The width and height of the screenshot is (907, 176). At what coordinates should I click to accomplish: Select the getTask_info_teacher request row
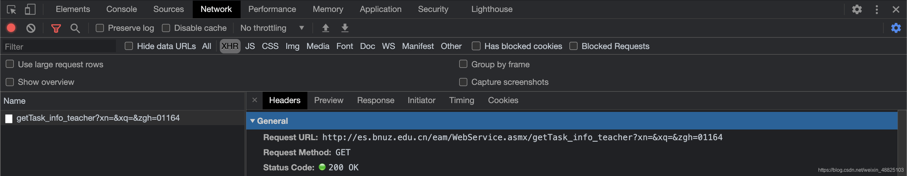click(98, 118)
